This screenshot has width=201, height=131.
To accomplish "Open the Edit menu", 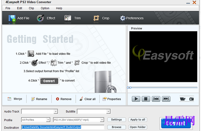I will 20,8.
